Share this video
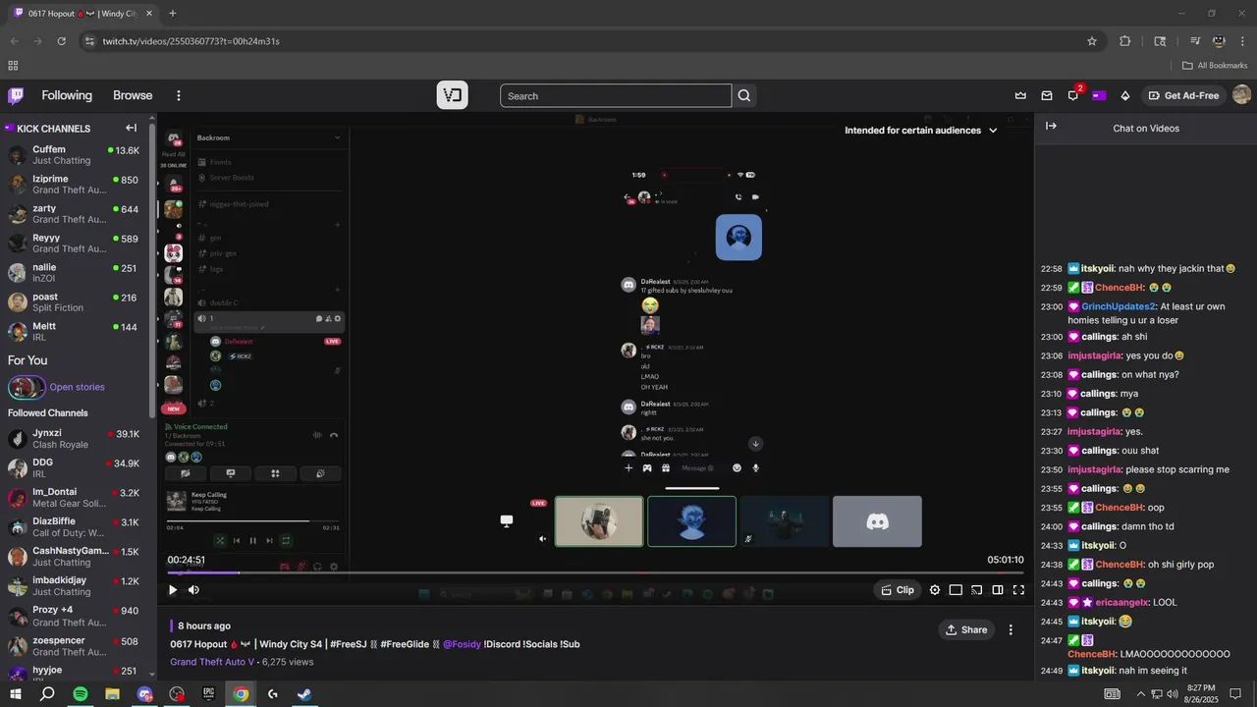1257x707 pixels. 966,629
